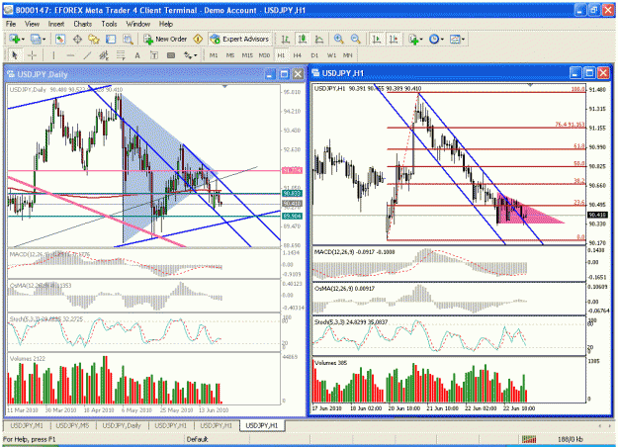Select the active H1 timeframe button
Image resolution: width=618 pixels, height=447 pixels.
[x=281, y=55]
